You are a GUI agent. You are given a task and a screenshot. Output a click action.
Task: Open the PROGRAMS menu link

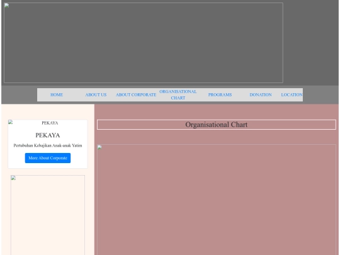(x=220, y=94)
